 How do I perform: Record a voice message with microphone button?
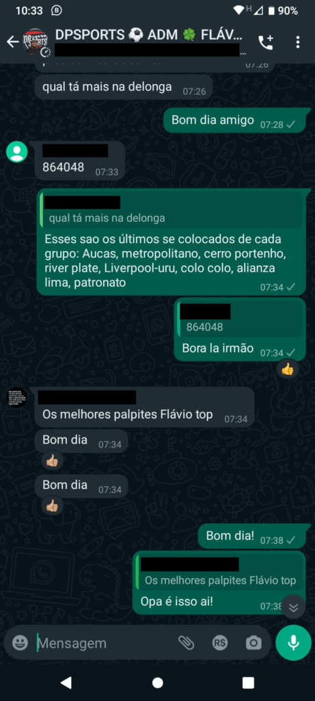click(294, 643)
